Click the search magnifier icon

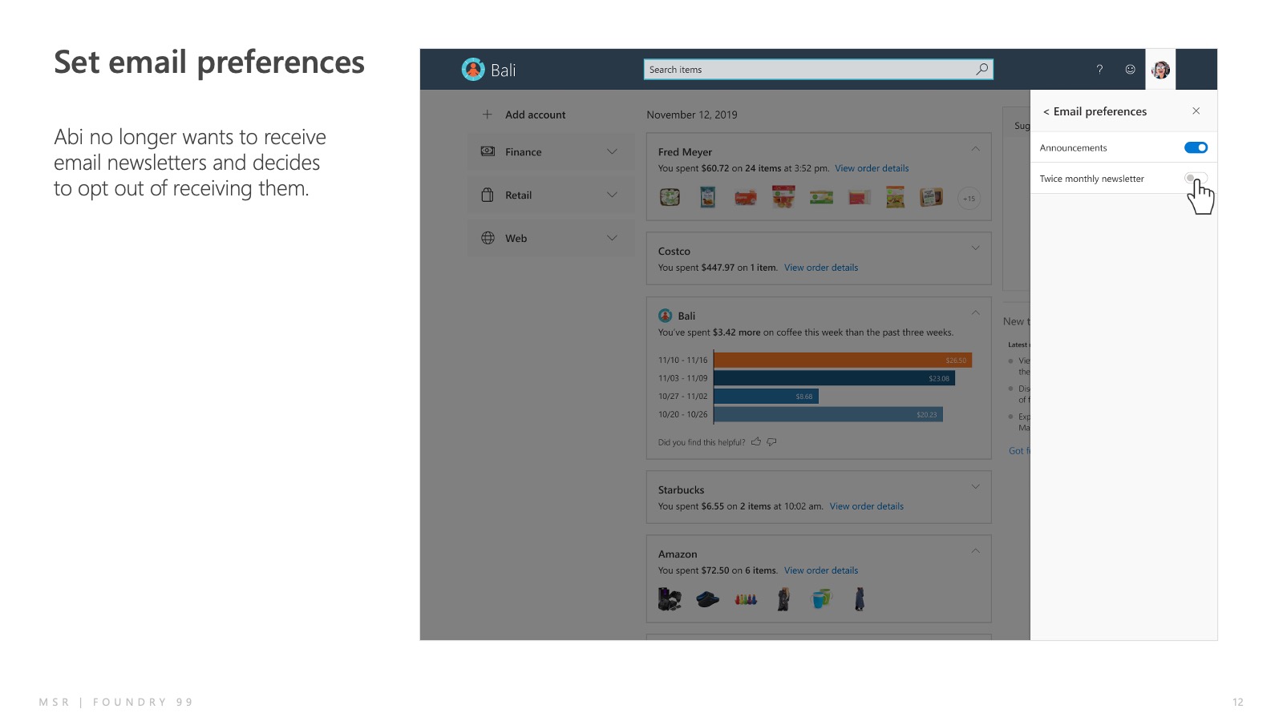(x=981, y=70)
